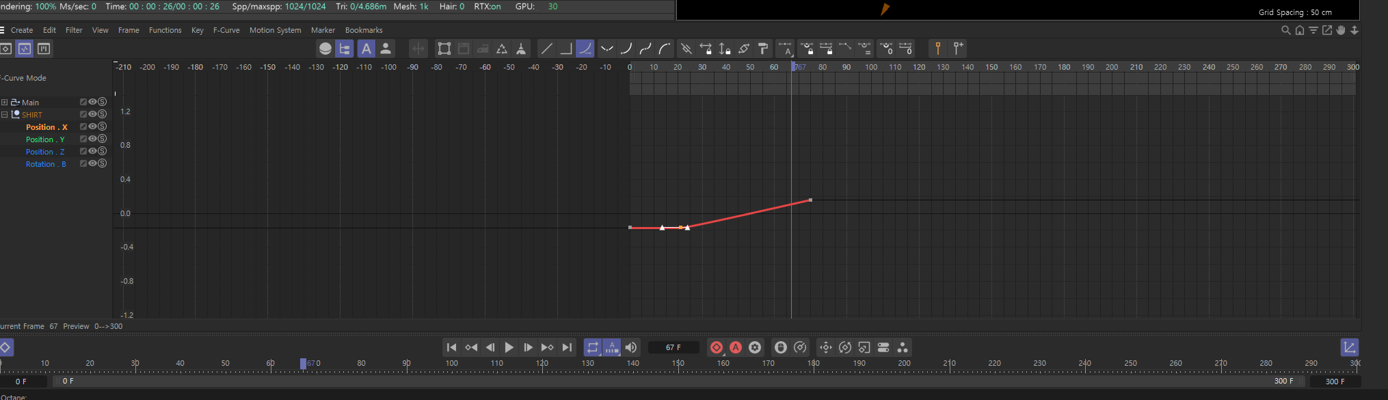Toggle the loop playback button
This screenshot has height=400, width=1388.
tap(592, 347)
